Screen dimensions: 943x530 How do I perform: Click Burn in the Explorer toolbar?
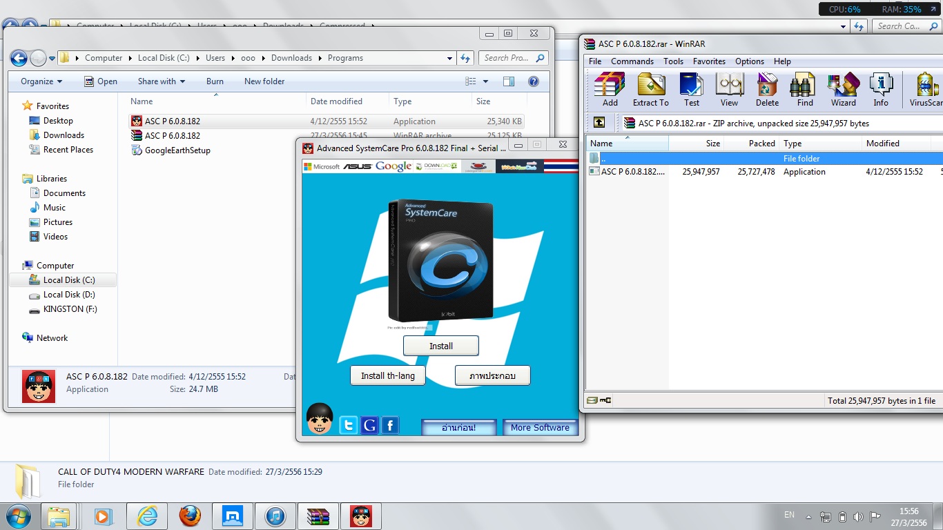pyautogui.click(x=215, y=81)
